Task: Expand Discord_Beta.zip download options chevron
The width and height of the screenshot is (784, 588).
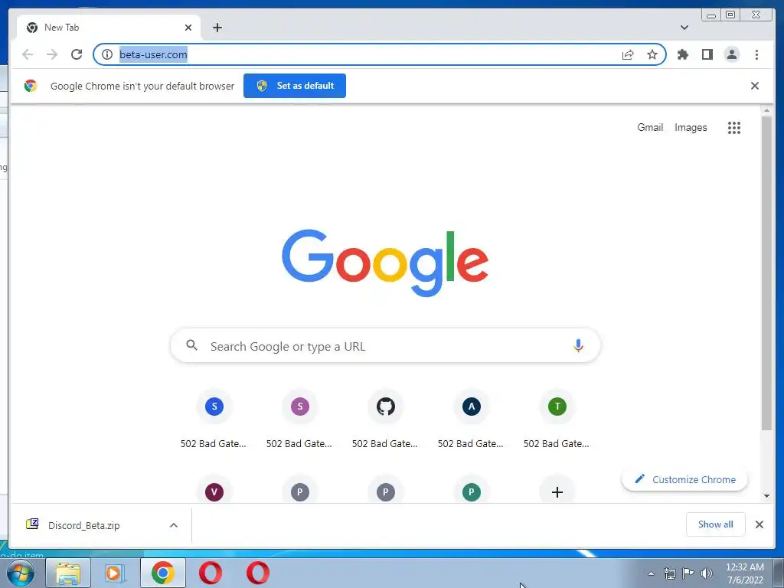Action: (174, 525)
